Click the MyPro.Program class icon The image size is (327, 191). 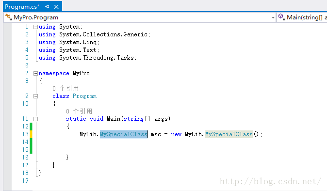(9, 17)
